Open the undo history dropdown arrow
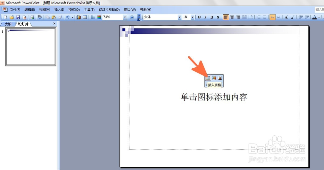The height and width of the screenshot is (170, 324). pos(72,17)
